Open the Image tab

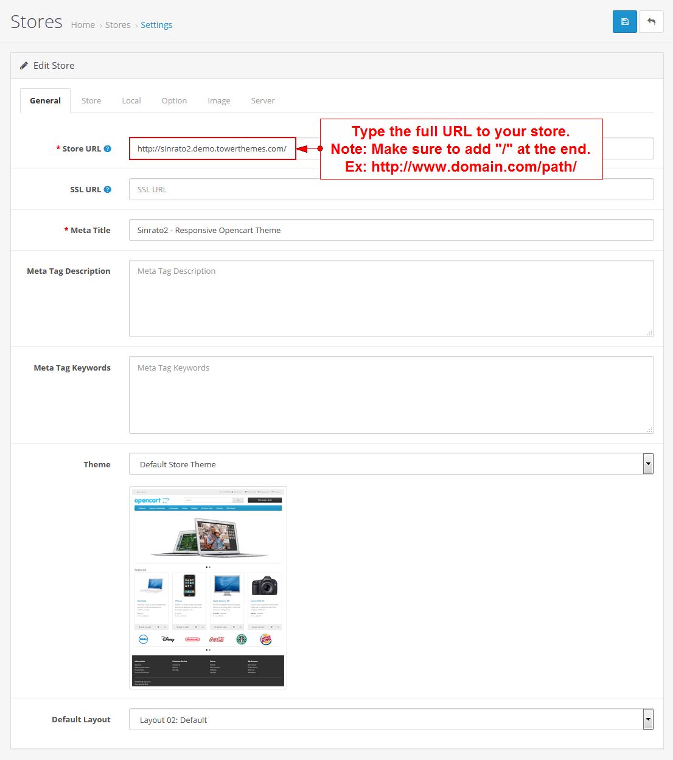coord(219,100)
